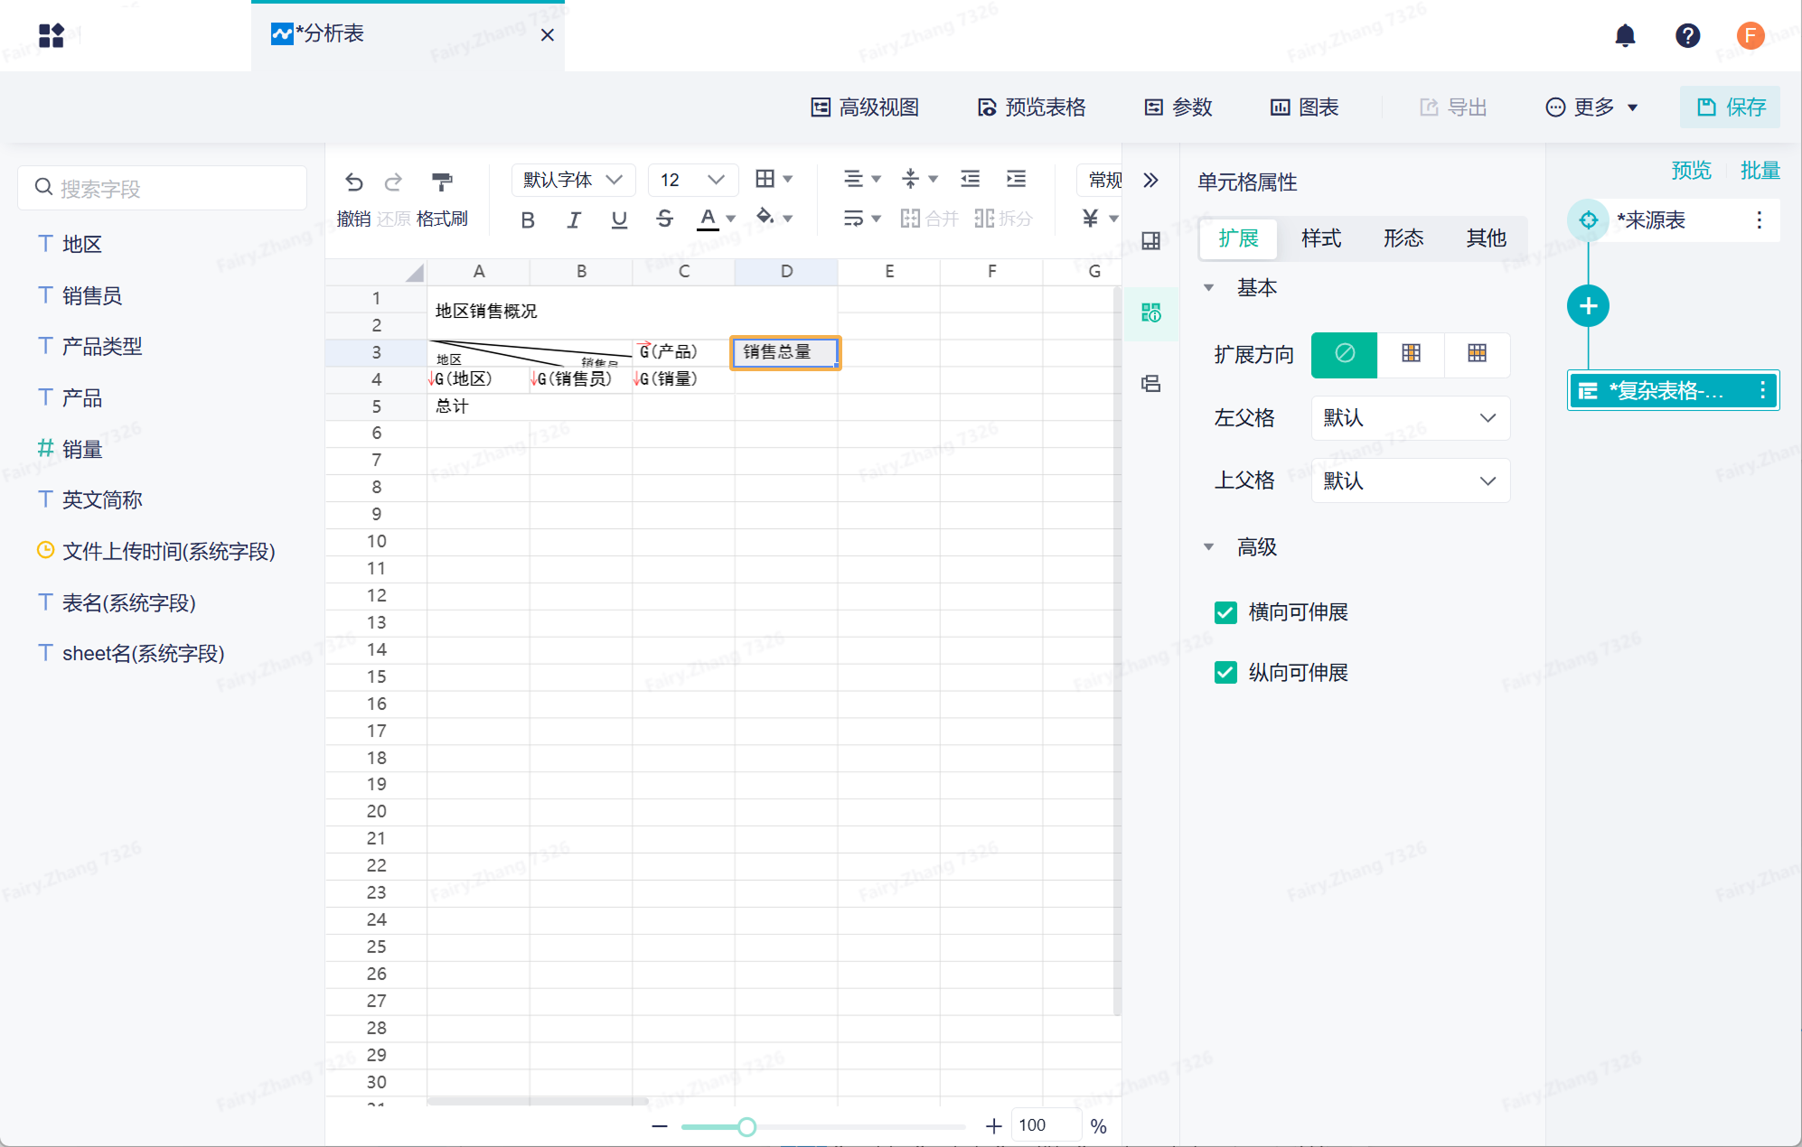
Task: Click the zoom slider handle
Action: (746, 1126)
